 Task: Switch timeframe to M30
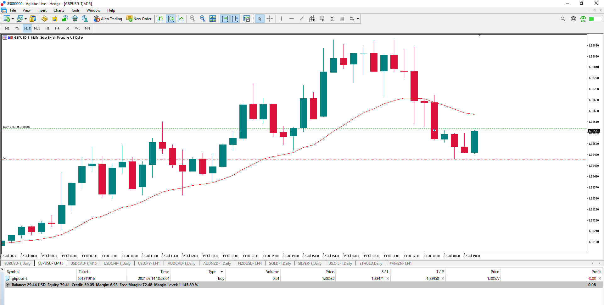(x=37, y=28)
